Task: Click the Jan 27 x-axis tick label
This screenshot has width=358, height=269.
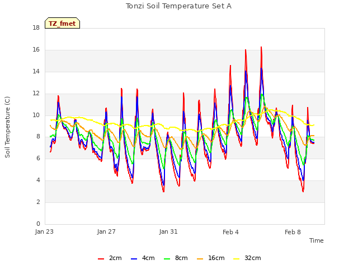Action: coord(106,231)
